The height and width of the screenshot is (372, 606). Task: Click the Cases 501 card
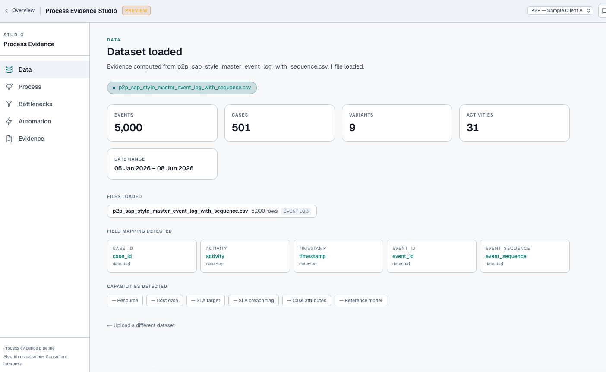coord(280,123)
